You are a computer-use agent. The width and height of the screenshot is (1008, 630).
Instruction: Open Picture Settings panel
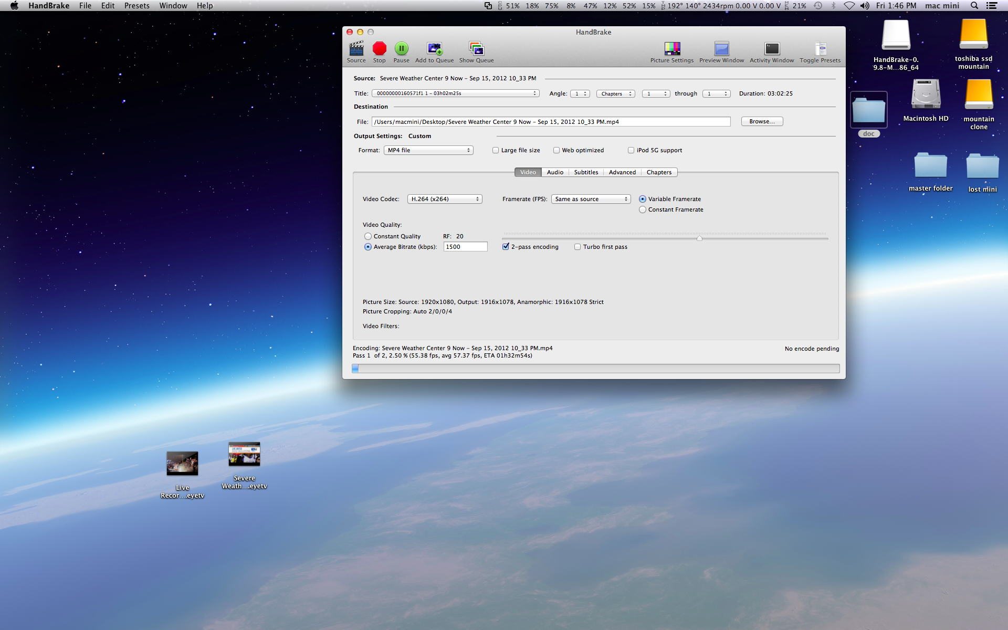click(x=671, y=52)
